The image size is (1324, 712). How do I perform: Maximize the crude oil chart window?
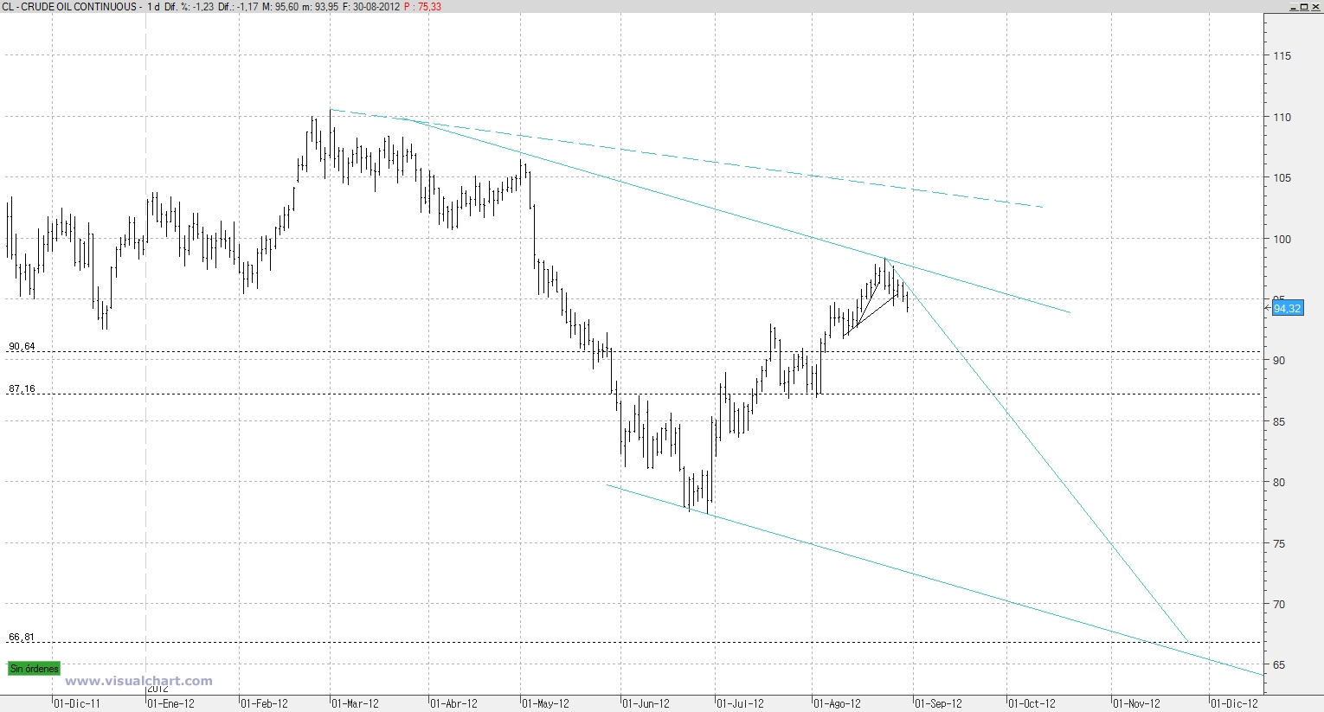[x=1304, y=6]
